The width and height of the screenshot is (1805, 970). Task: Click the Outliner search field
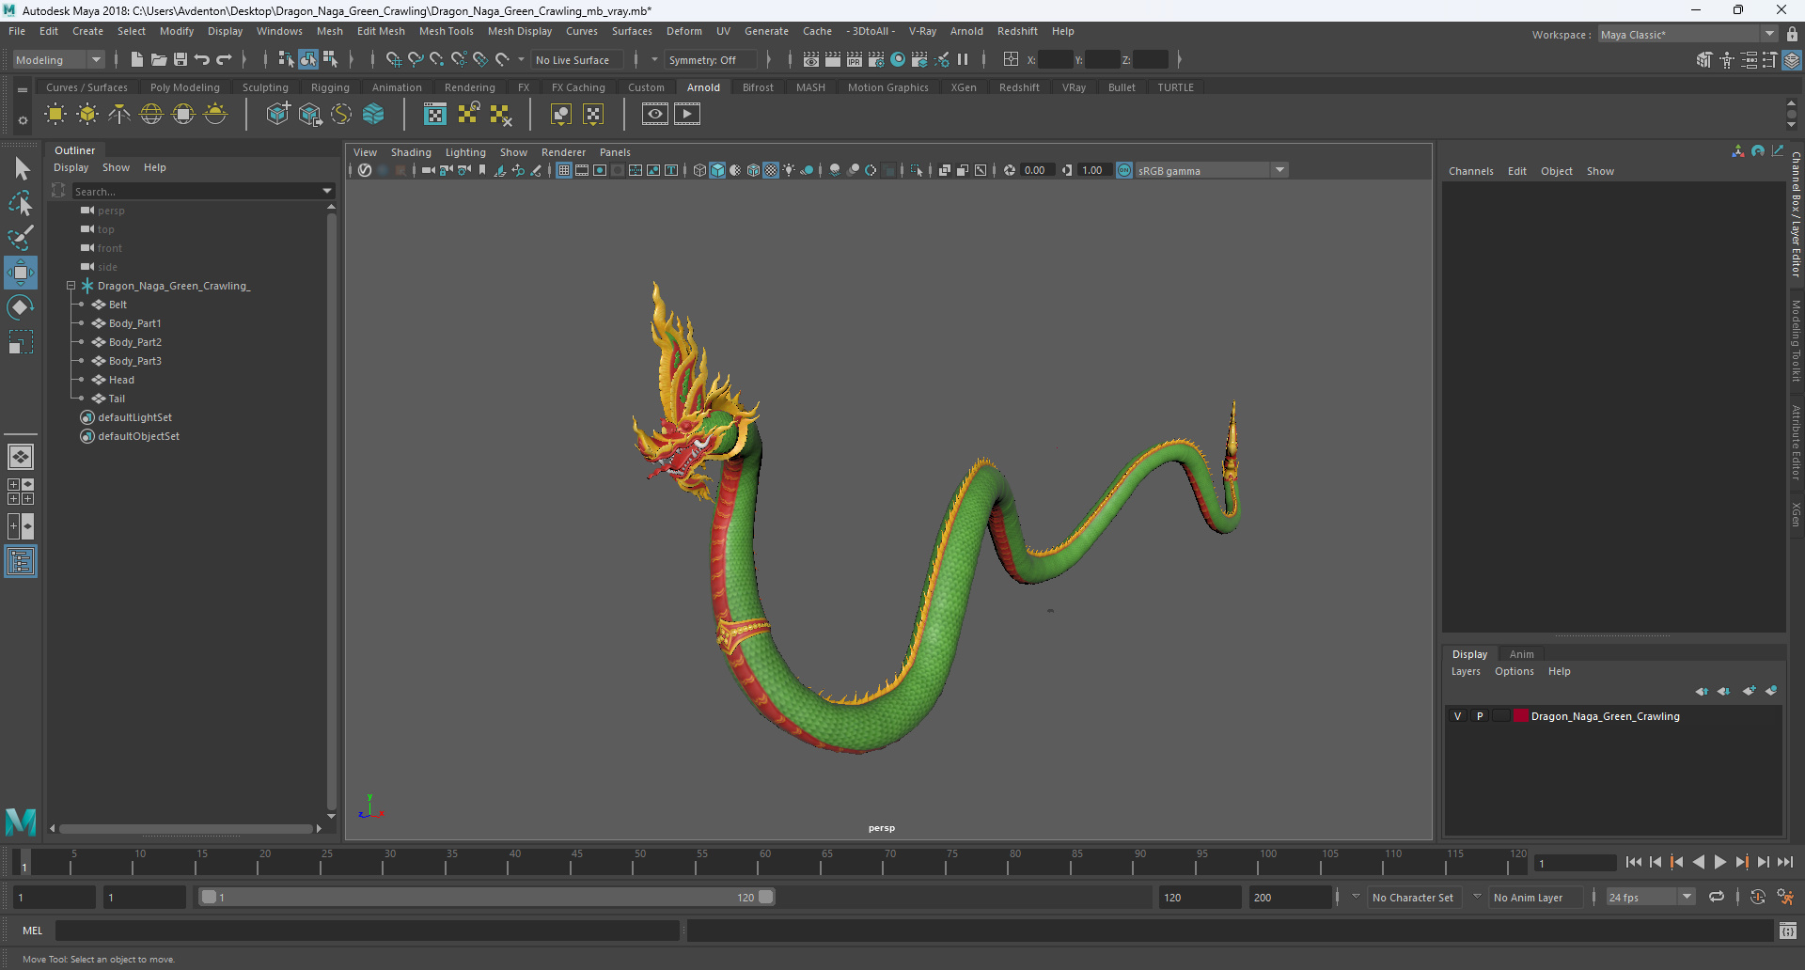pos(196,191)
